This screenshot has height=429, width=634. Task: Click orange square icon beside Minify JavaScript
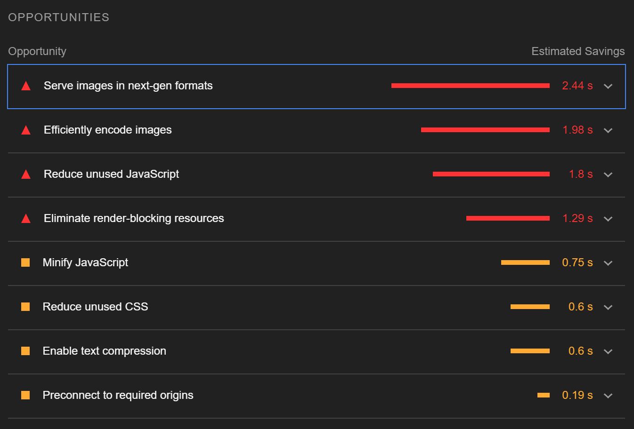pyautogui.click(x=25, y=262)
